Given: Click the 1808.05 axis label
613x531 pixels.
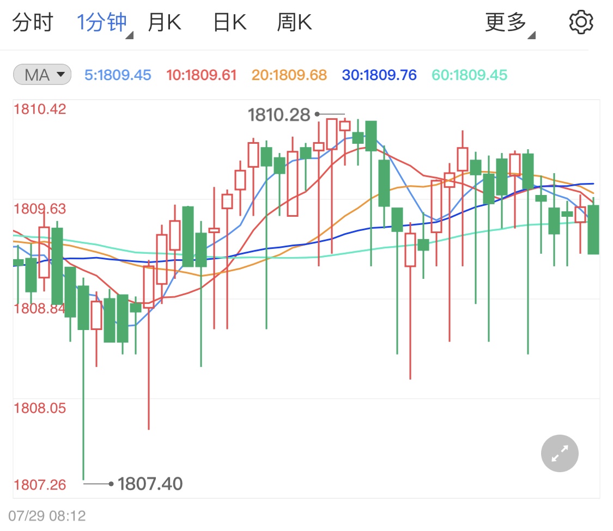Looking at the screenshot, I should pos(40,408).
